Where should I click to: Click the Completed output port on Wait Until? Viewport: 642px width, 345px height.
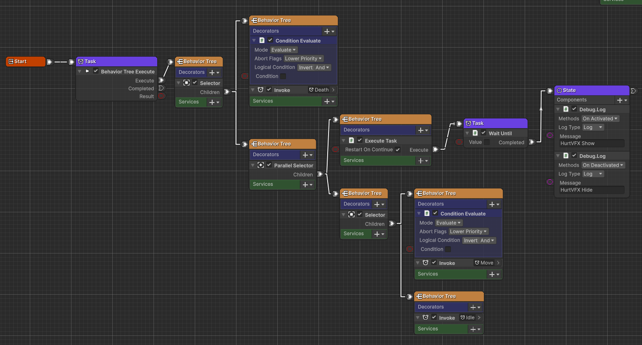(531, 142)
